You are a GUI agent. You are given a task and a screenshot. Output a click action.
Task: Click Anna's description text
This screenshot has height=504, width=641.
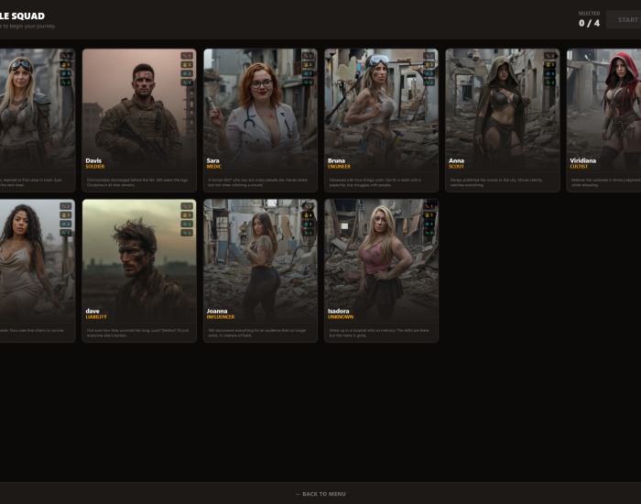pyautogui.click(x=496, y=182)
